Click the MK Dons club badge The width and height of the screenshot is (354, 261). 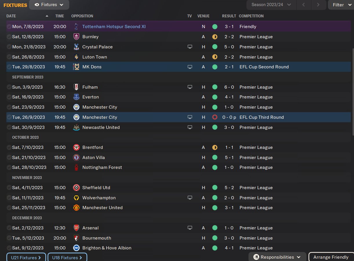coord(76,67)
